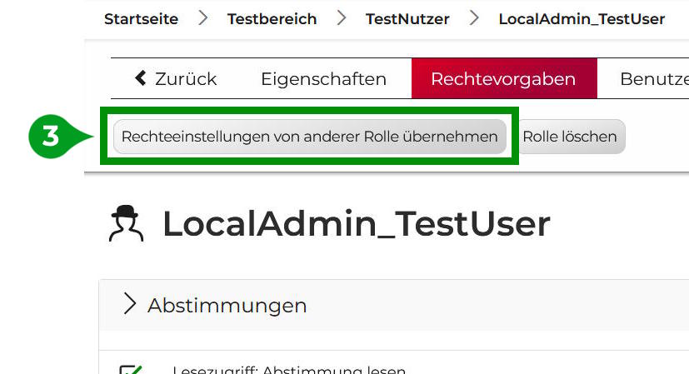Viewport: 689px width, 374px height.
Task: Click the Abstimmungen section title
Action: (x=227, y=306)
